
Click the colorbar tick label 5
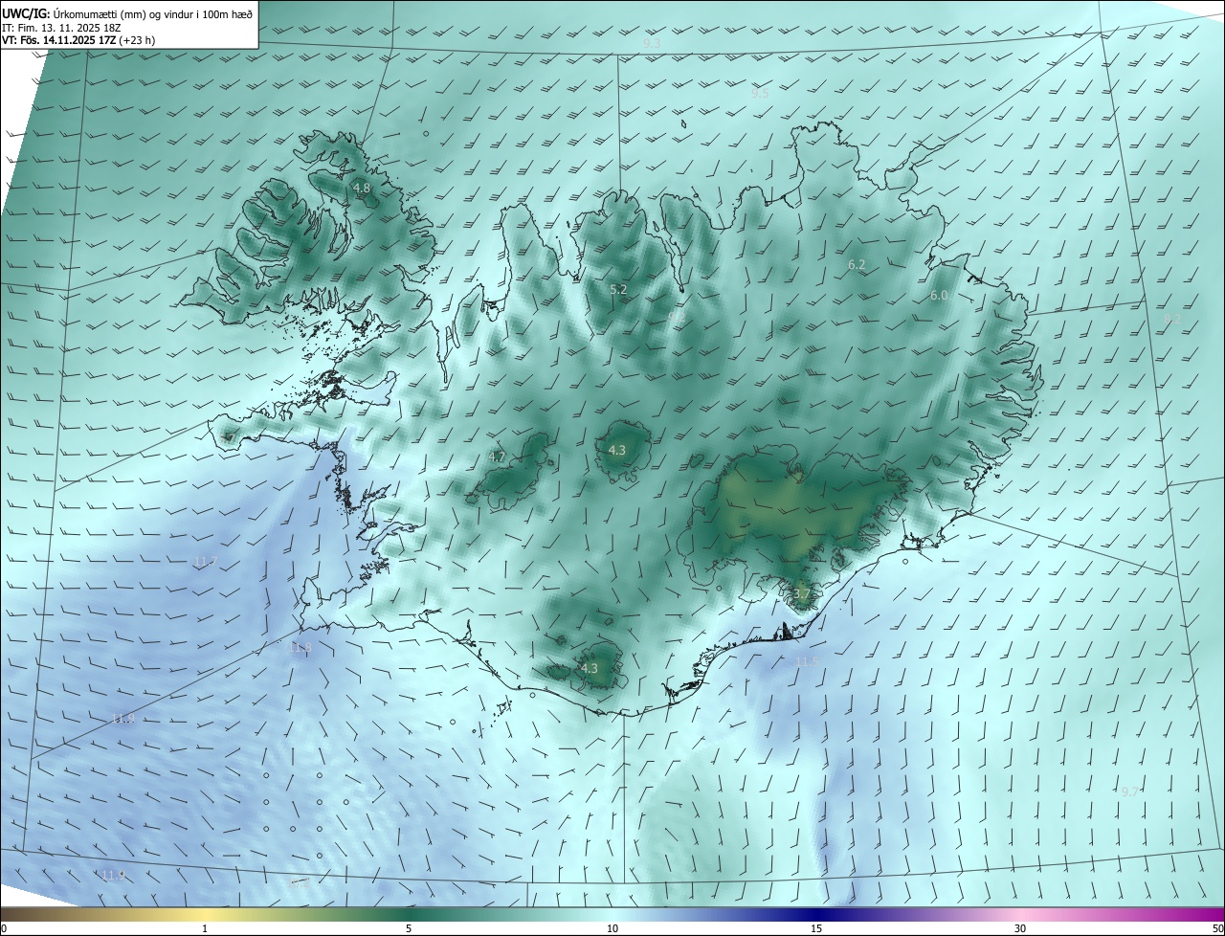(409, 928)
